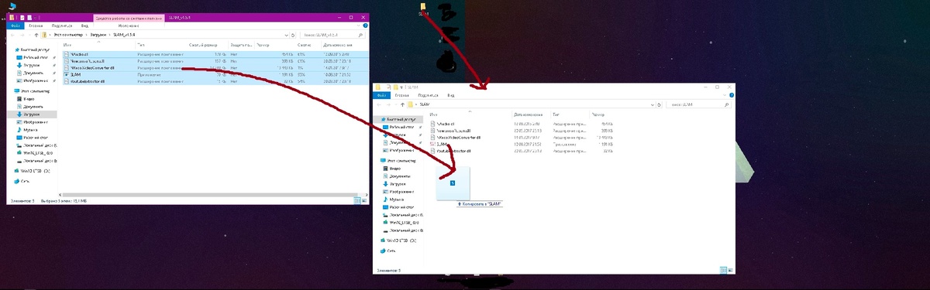This screenshot has height=290, width=930.
Task: Open Вид tab in SLAM folder window
Action: click(x=450, y=95)
